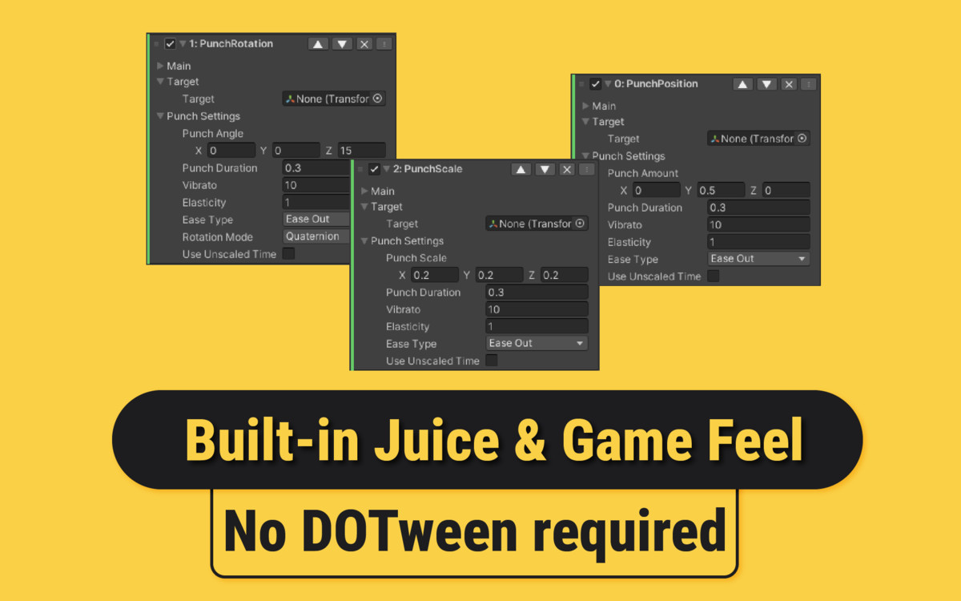Open the object picker for PunchScale Target
The image size is (961, 601).
(581, 224)
